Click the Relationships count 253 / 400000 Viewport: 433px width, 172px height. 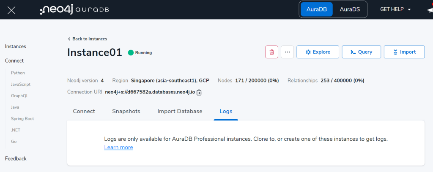(x=342, y=81)
